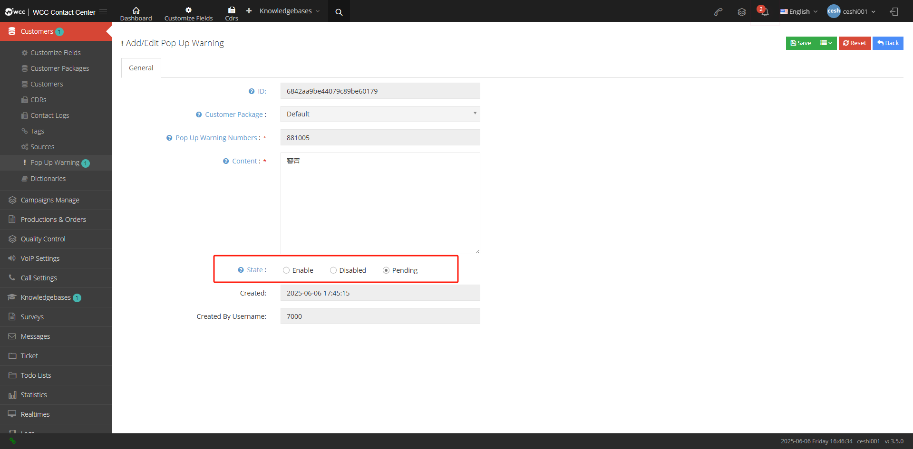Click the blue Back button
The width and height of the screenshot is (913, 449).
(888, 43)
